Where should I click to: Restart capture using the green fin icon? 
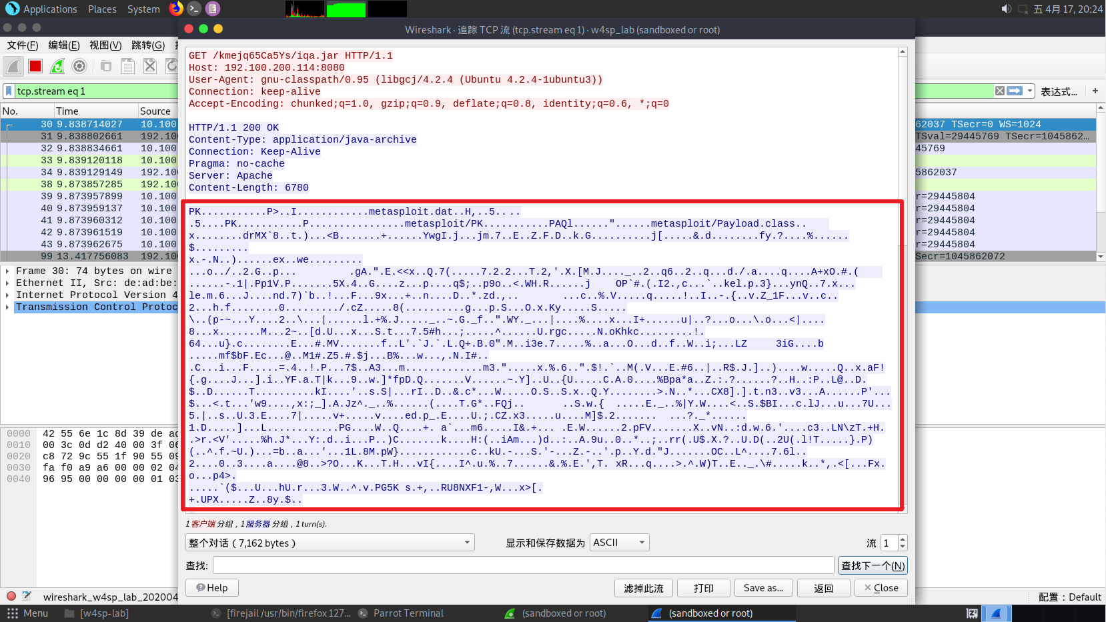coord(57,66)
